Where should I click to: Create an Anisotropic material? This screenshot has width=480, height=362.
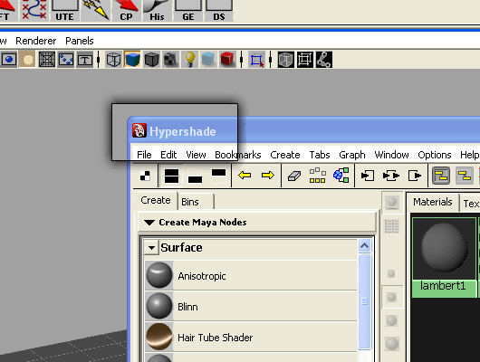click(x=251, y=276)
